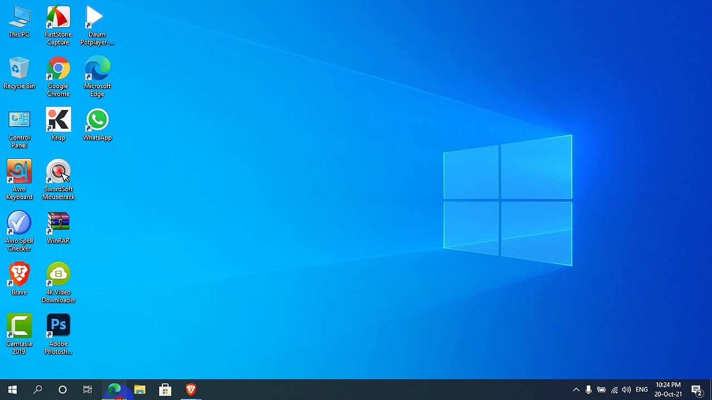
Task: Select the SwordSoft Mousetrack shortcut
Action: click(x=58, y=181)
